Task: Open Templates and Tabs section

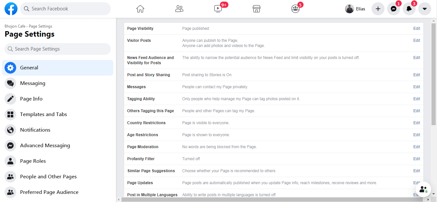Action: pyautogui.click(x=43, y=114)
